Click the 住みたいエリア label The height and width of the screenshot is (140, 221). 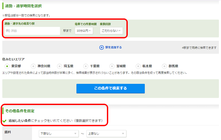(x=13, y=59)
